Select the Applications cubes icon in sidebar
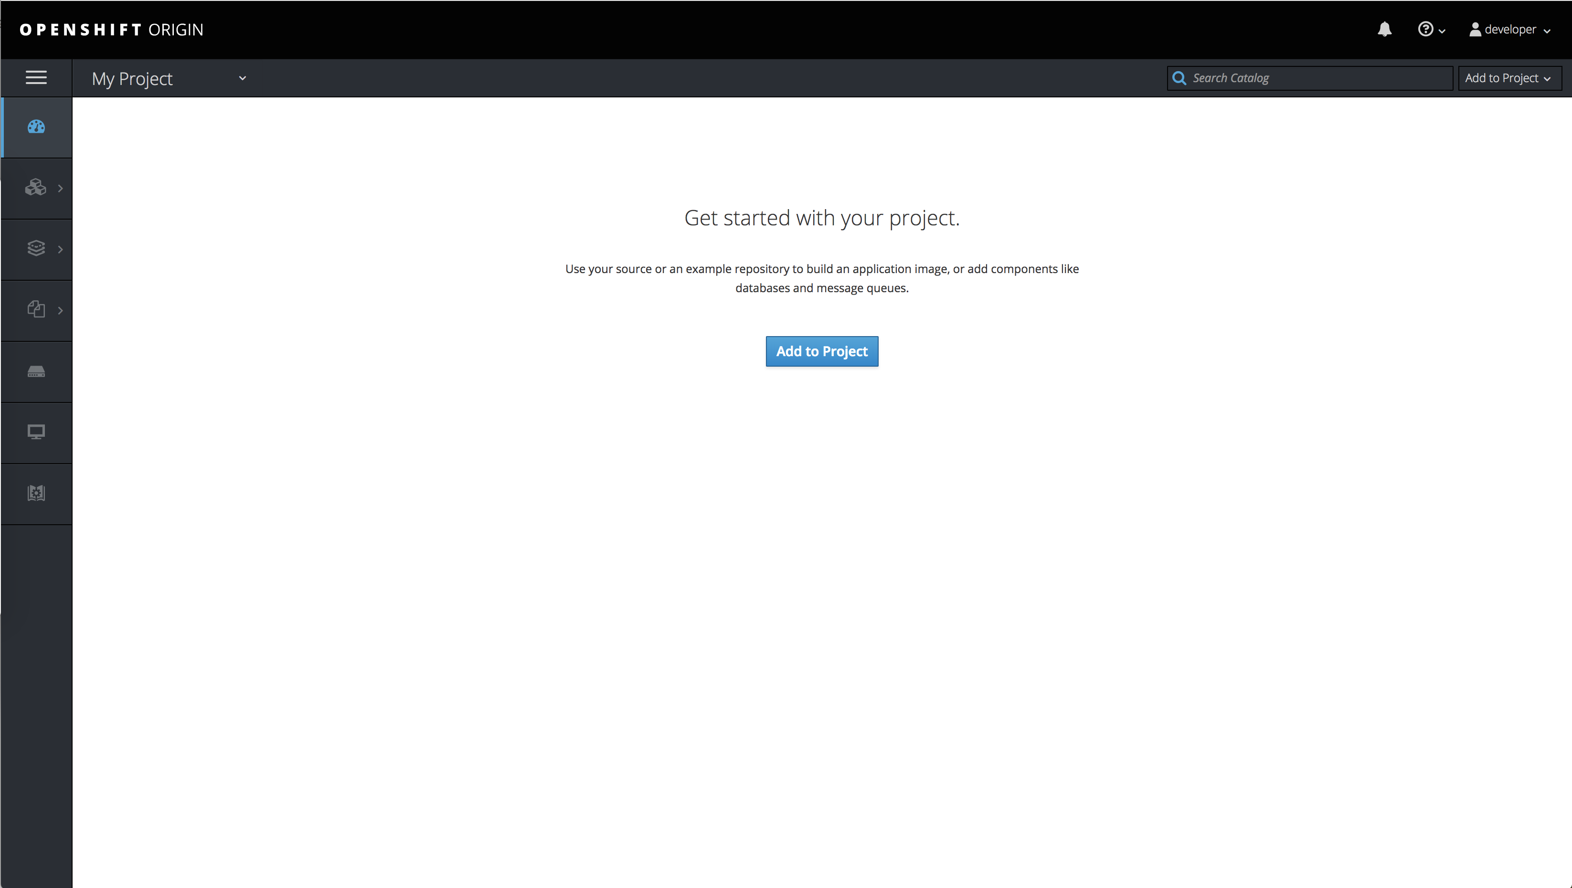The width and height of the screenshot is (1572, 888). (x=36, y=187)
